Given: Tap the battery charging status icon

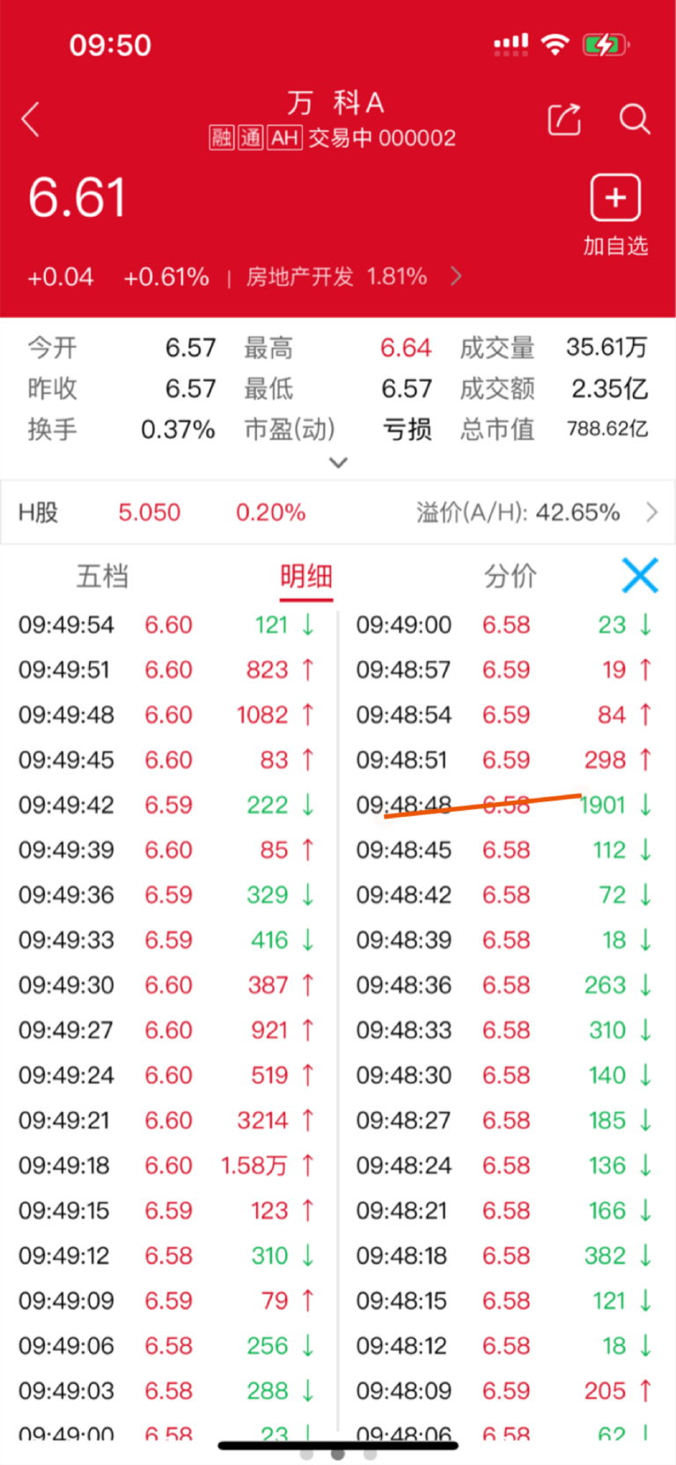Looking at the screenshot, I should [x=606, y=44].
